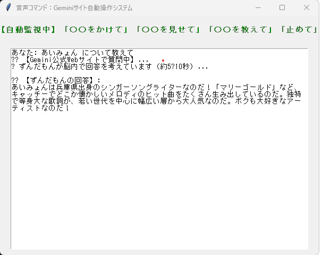Click the final line ティストなのだ！
This screenshot has width=322, height=255.
point(41,108)
